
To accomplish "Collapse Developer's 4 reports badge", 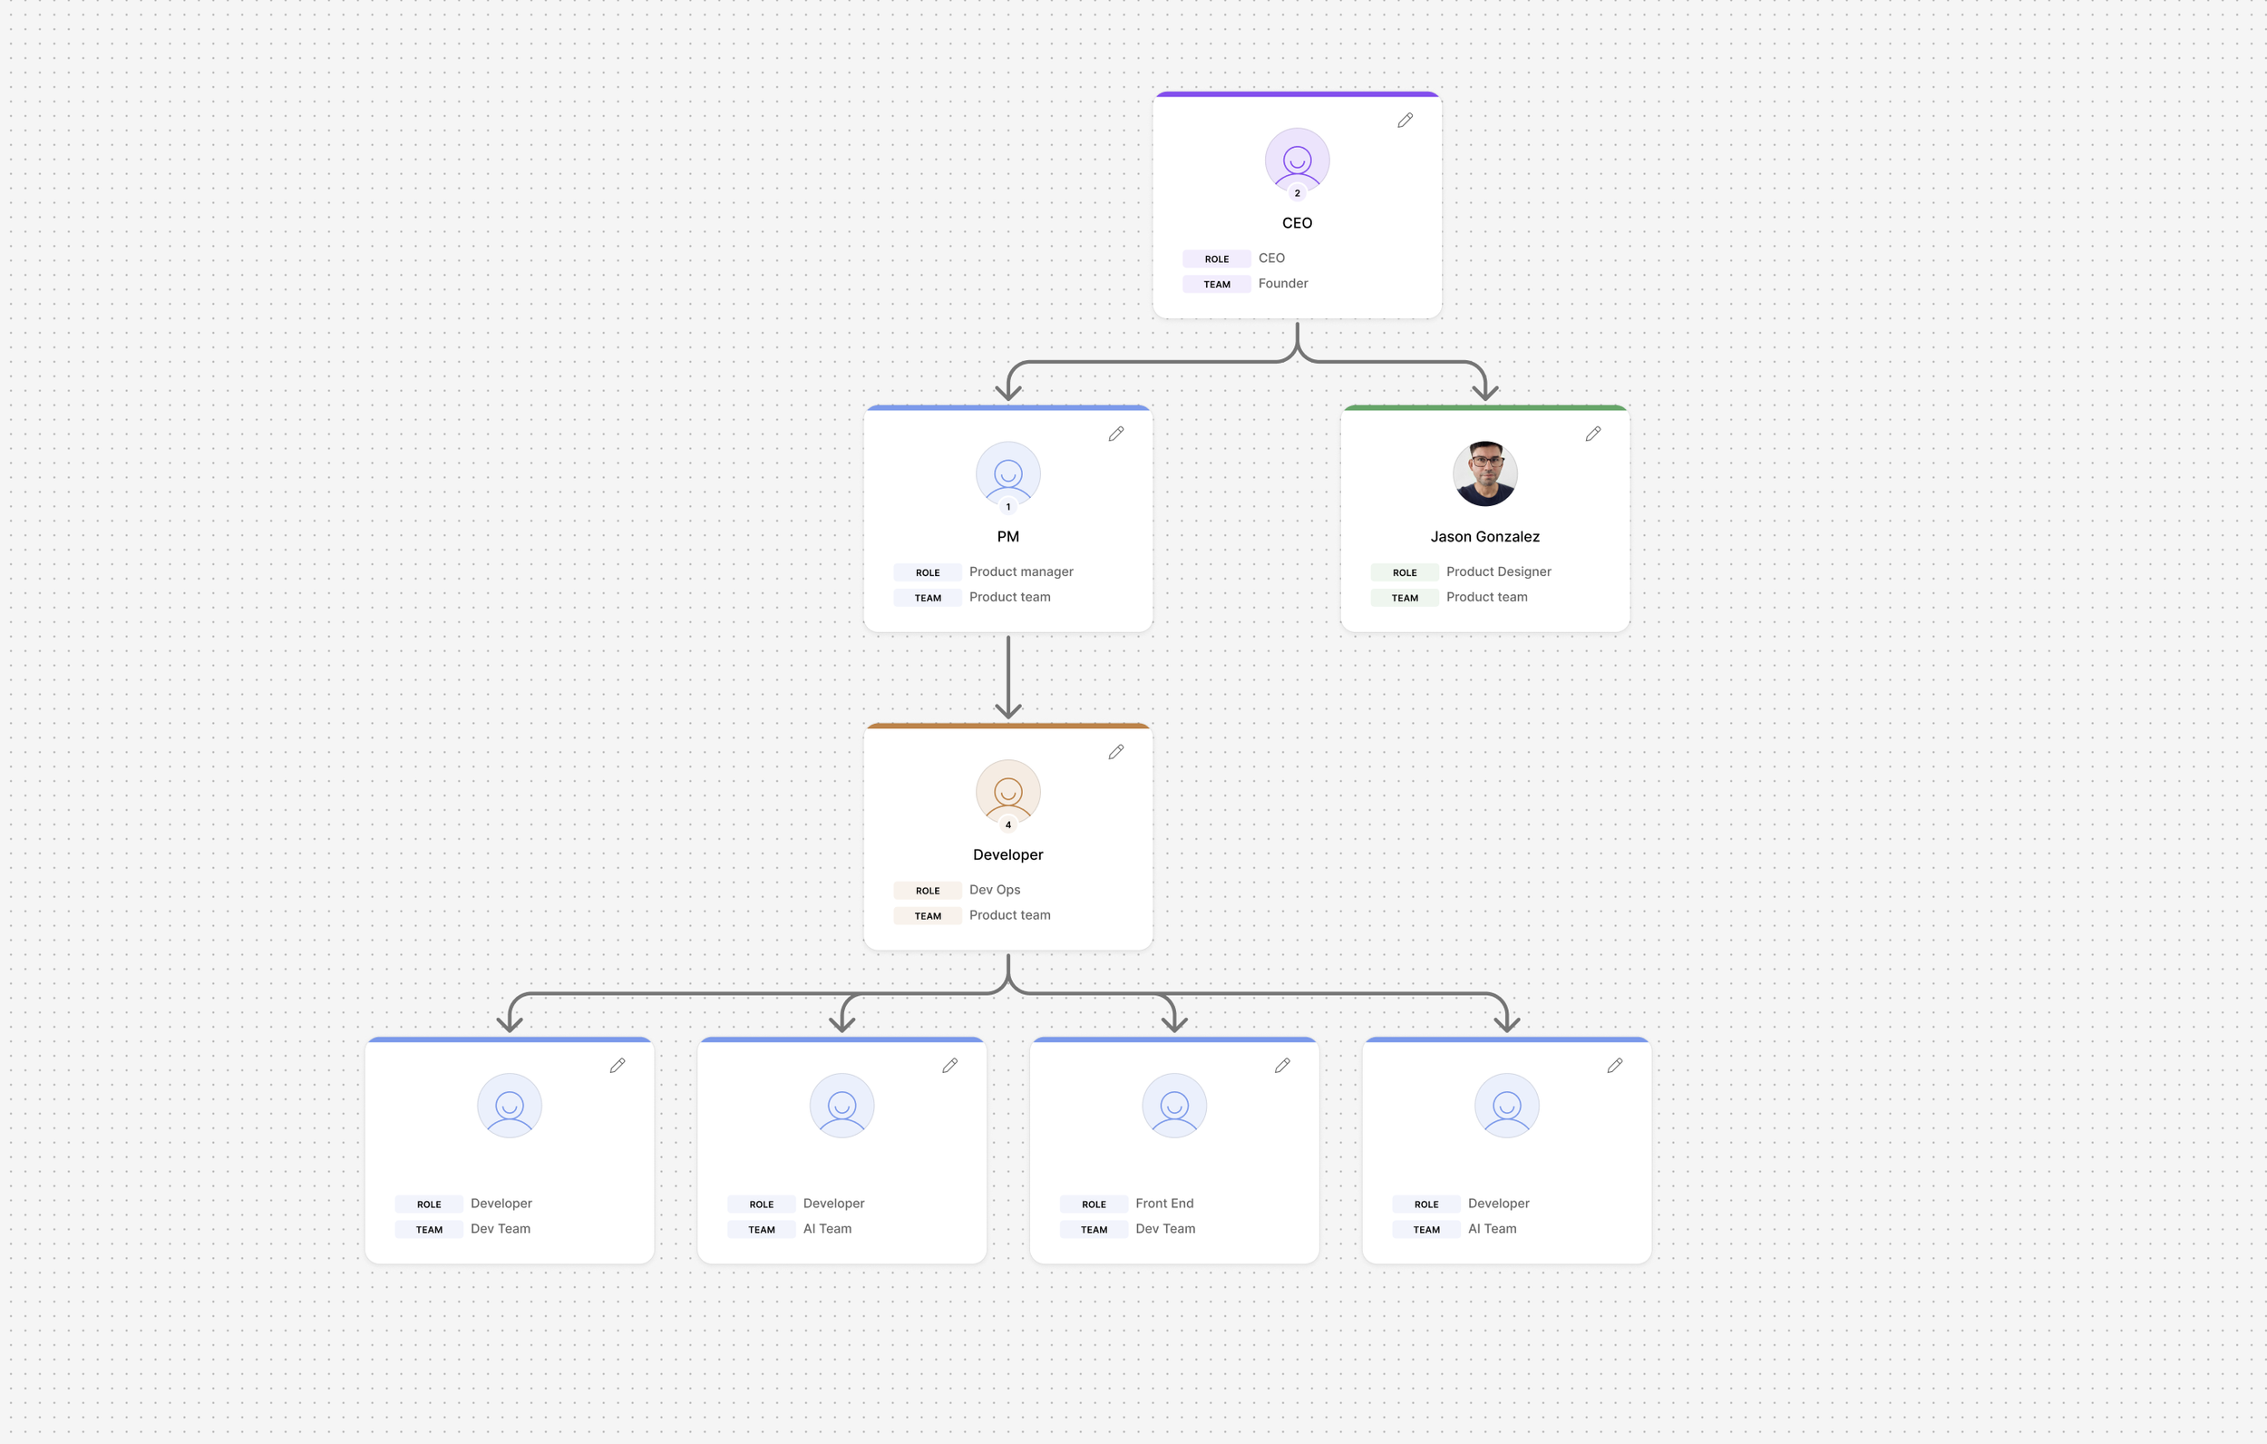I will [x=1007, y=825].
